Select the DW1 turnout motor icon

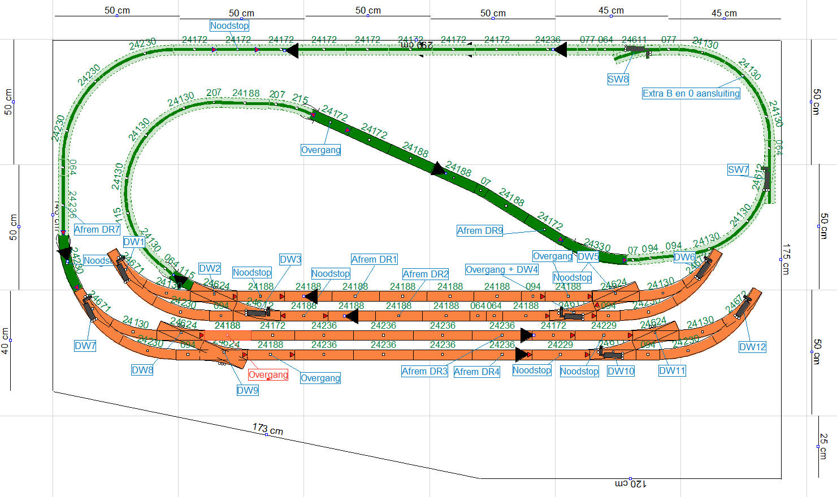[x=123, y=268]
